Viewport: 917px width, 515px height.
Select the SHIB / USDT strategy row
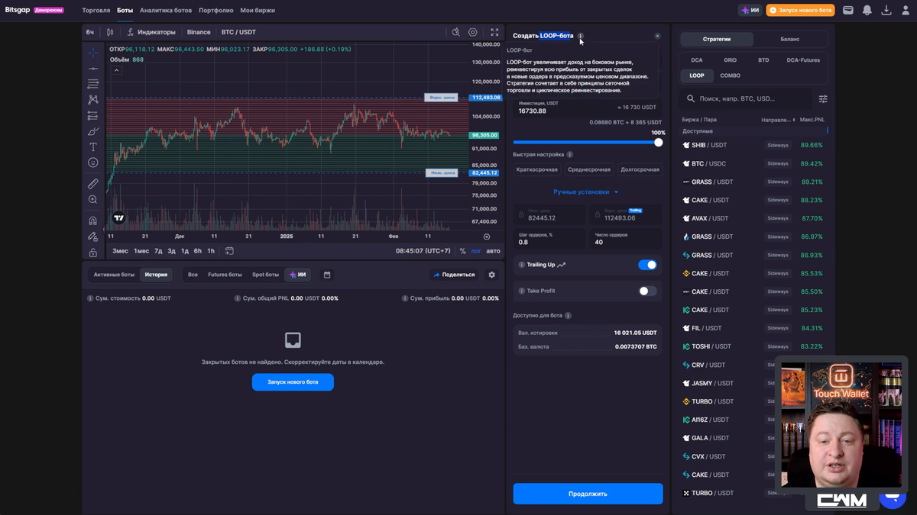click(753, 145)
